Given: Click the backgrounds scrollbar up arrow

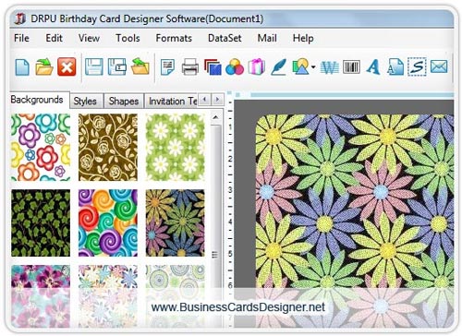Looking at the screenshot, I should click(x=216, y=118).
